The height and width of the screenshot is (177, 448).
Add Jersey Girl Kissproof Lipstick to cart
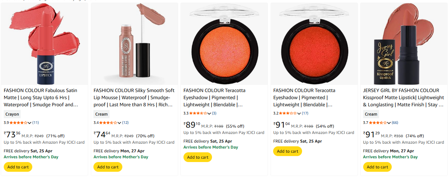pos(377,167)
